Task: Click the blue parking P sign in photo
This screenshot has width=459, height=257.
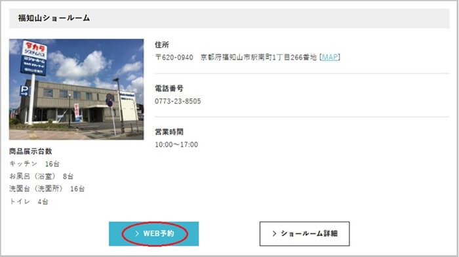Action: 24,90
